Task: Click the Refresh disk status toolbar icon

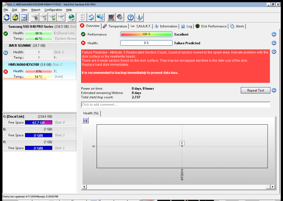Action: (x=7, y=17)
